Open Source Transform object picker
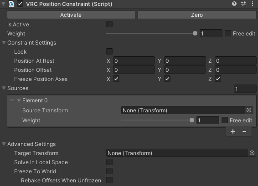 point(249,110)
